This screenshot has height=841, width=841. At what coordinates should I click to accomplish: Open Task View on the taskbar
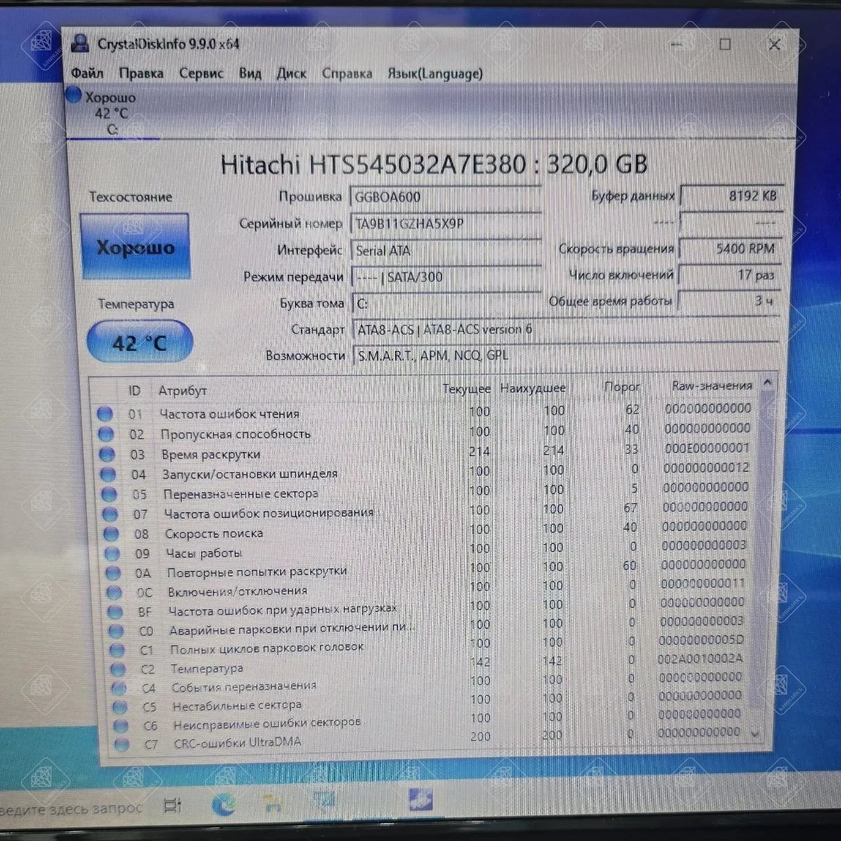click(x=173, y=805)
